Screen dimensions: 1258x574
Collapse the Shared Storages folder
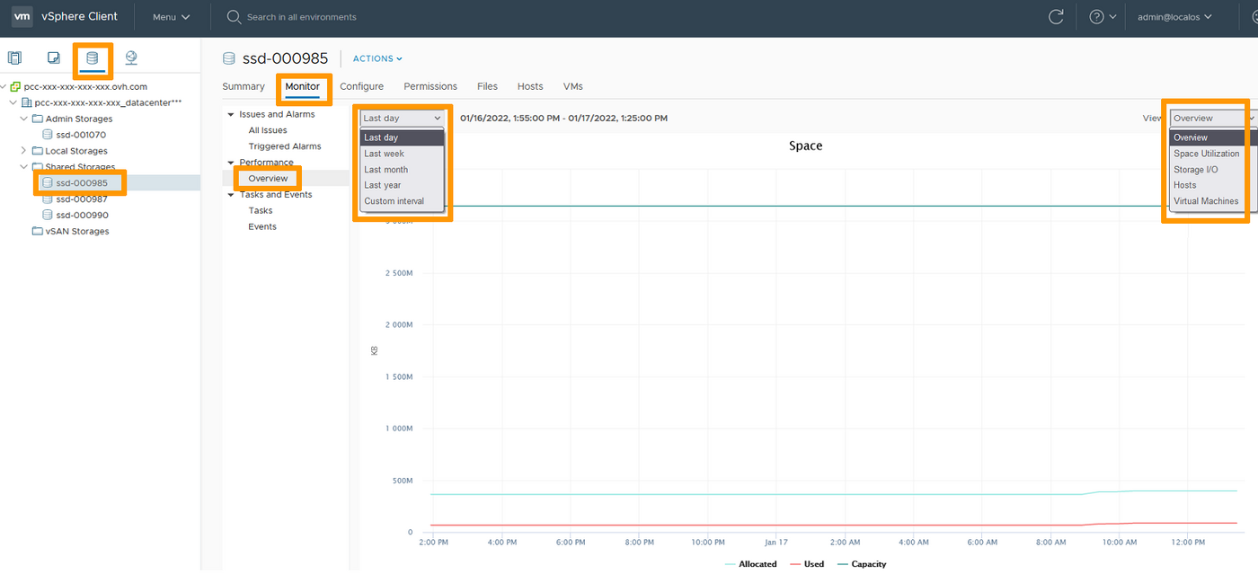coord(24,166)
